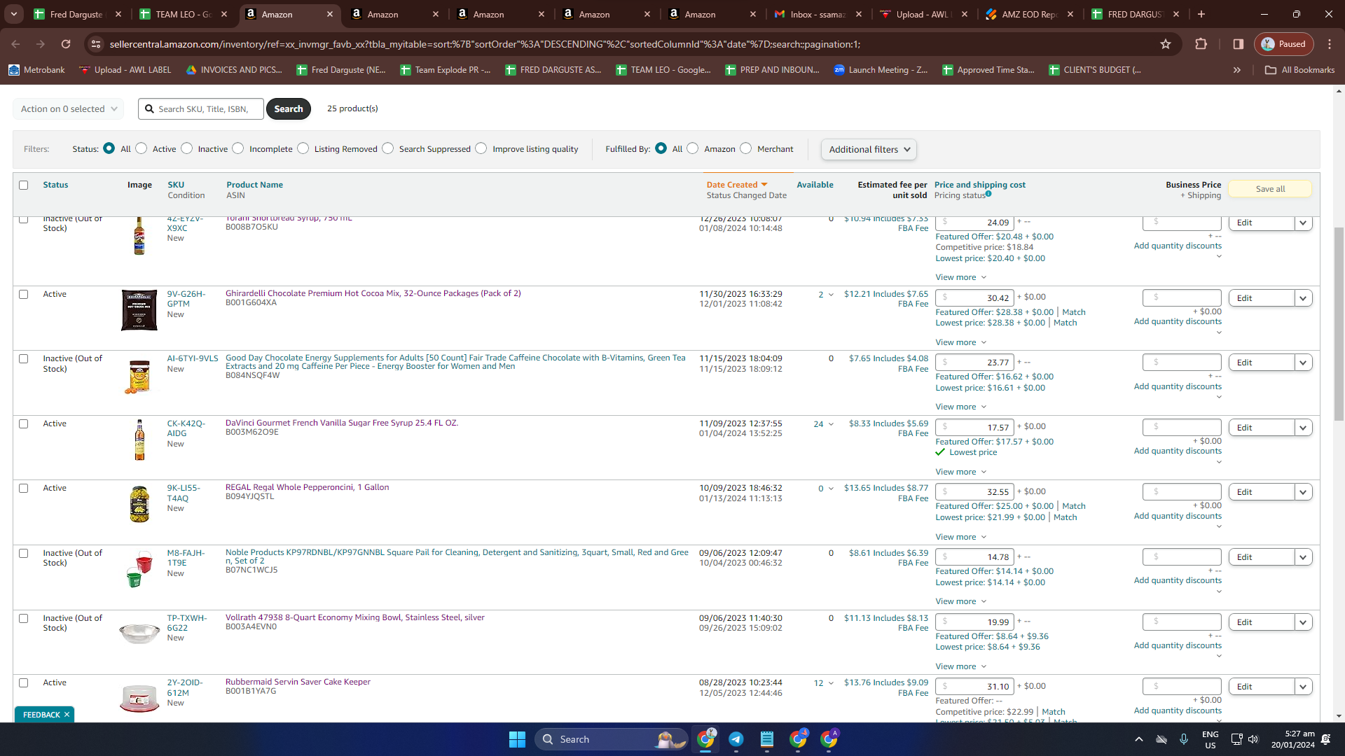1345x756 pixels.
Task: Check the select-all products checkbox
Action: click(24, 185)
